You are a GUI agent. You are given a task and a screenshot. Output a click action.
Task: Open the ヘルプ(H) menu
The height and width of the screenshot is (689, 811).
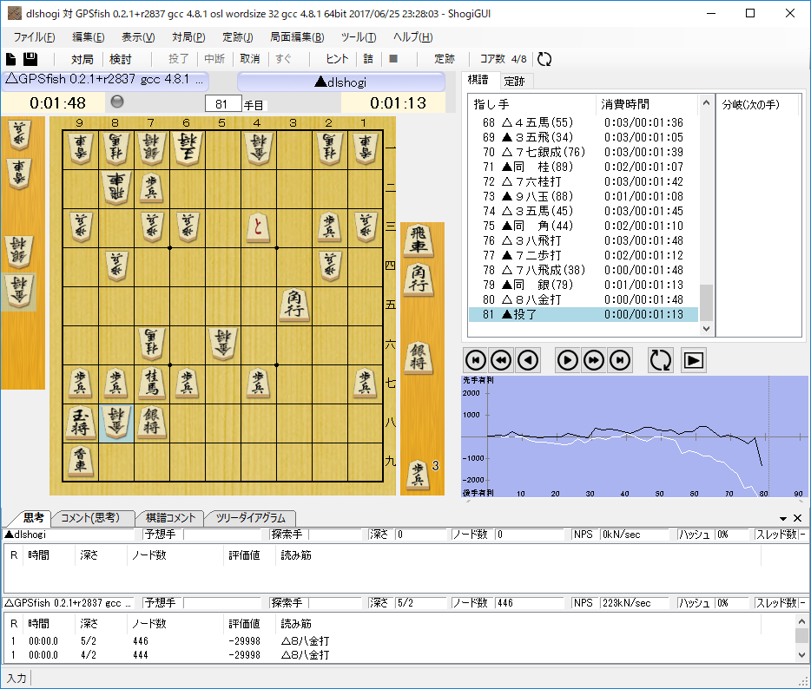point(412,37)
